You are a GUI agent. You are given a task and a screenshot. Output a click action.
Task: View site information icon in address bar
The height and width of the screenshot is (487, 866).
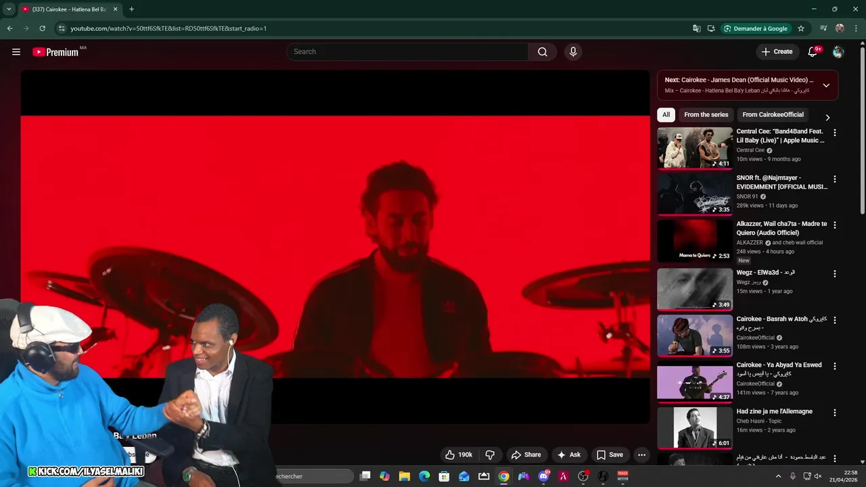62,28
